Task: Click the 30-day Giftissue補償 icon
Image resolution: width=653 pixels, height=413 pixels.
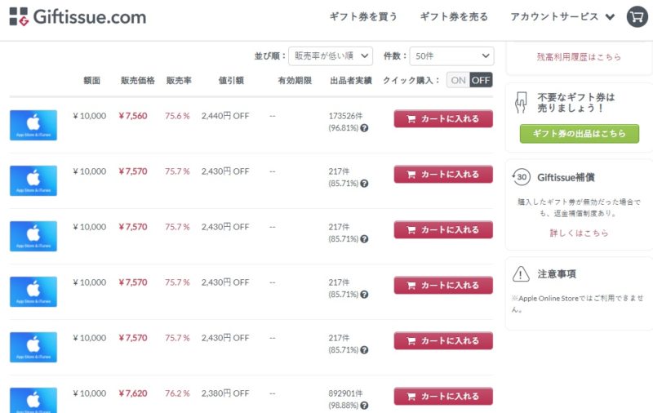Action: (x=522, y=177)
